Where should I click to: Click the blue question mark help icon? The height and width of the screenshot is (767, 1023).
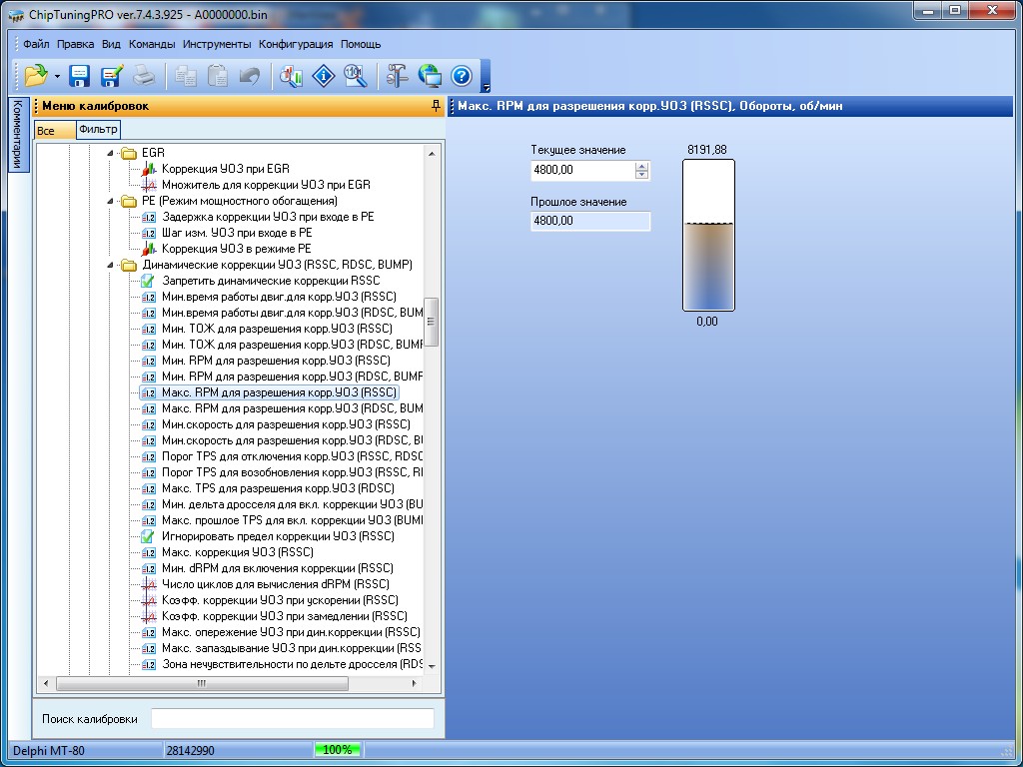click(461, 76)
